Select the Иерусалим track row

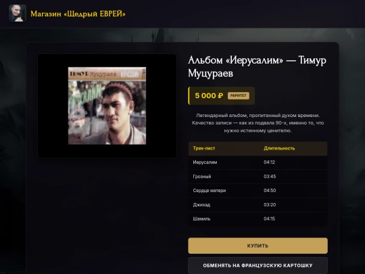tap(258, 162)
